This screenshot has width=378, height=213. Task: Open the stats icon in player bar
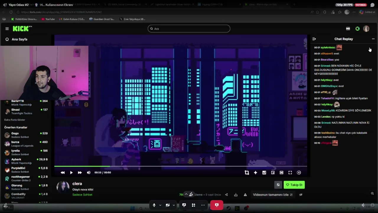264,173
